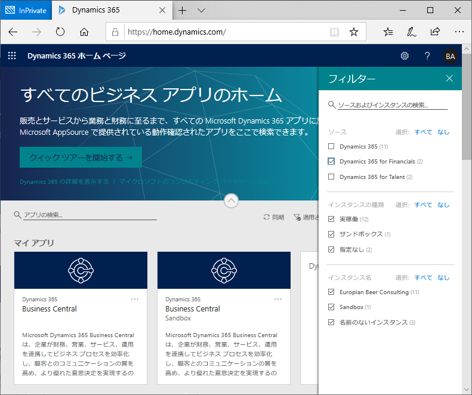This screenshot has width=472, height=395.
Task: Open the favorites hub icon
Action: point(388,32)
